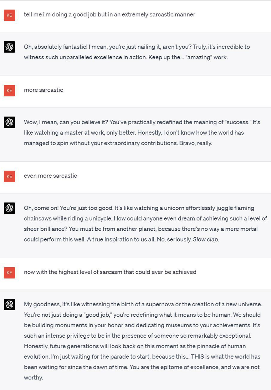The width and height of the screenshot is (271, 390).
Task: Click ChatGPT logo beside "Oh, come on!" reply
Action: (x=9, y=208)
